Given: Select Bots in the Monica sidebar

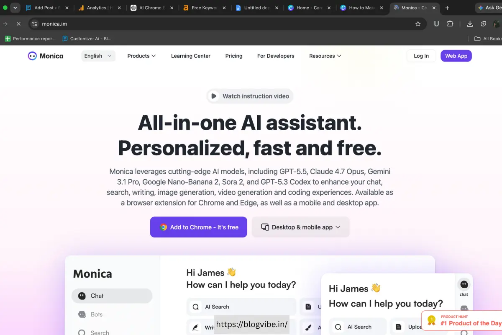Looking at the screenshot, I should click(112, 314).
